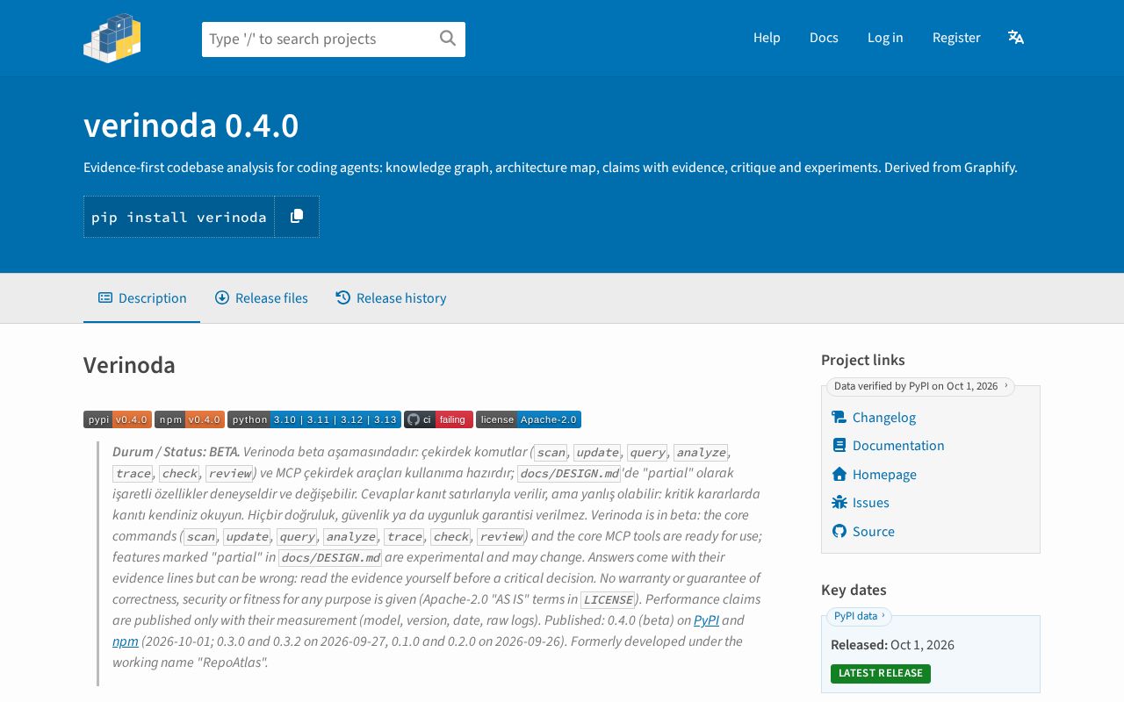
Task: Follow the PyPI link in the description
Action: pos(706,620)
